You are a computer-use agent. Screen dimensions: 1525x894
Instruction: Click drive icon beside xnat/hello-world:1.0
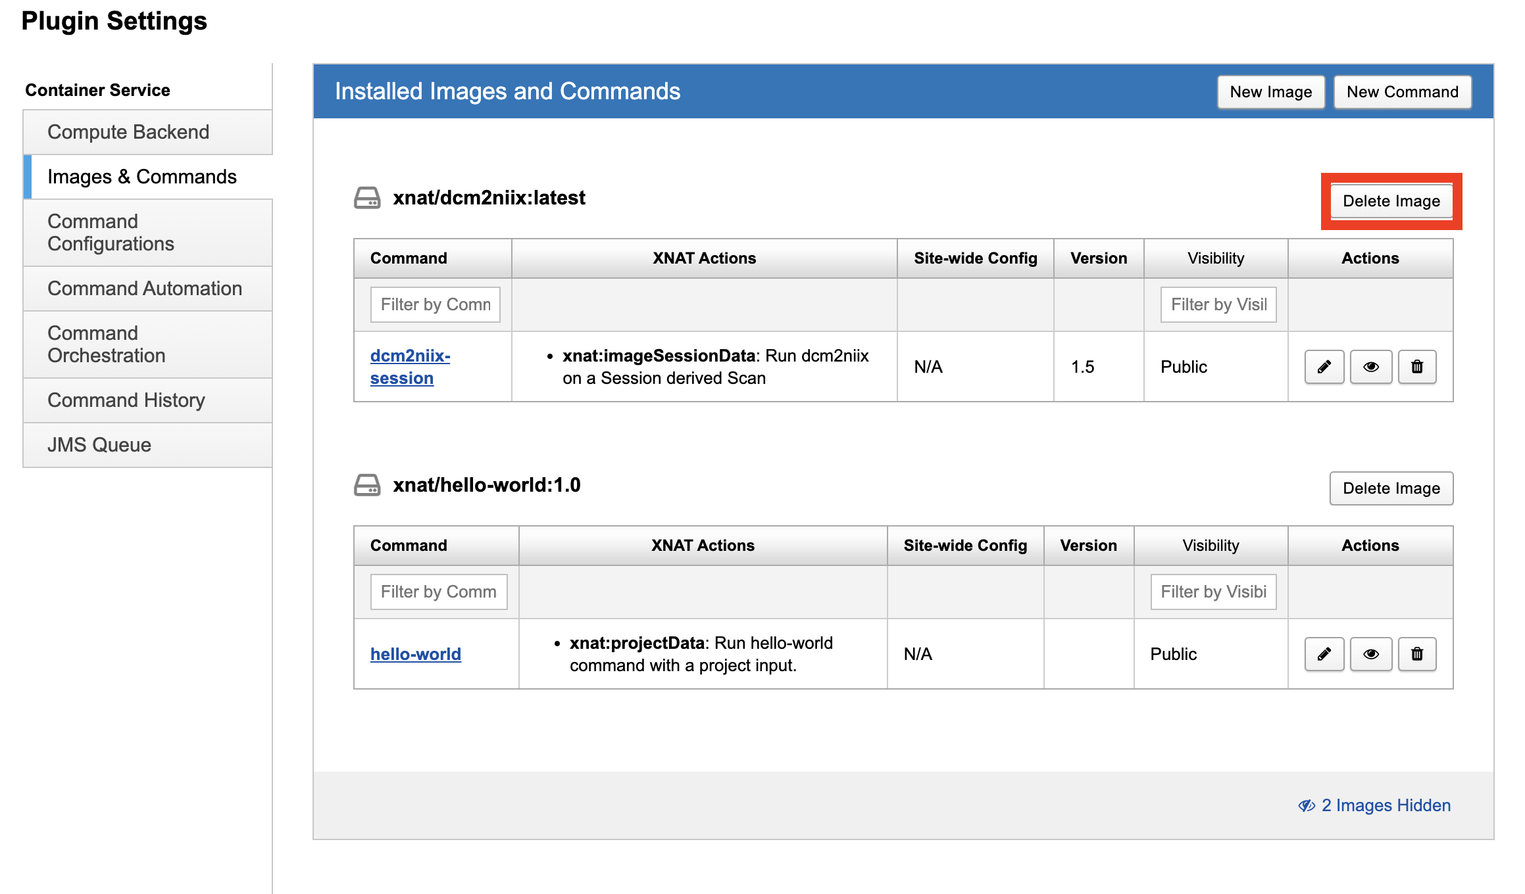(x=367, y=485)
